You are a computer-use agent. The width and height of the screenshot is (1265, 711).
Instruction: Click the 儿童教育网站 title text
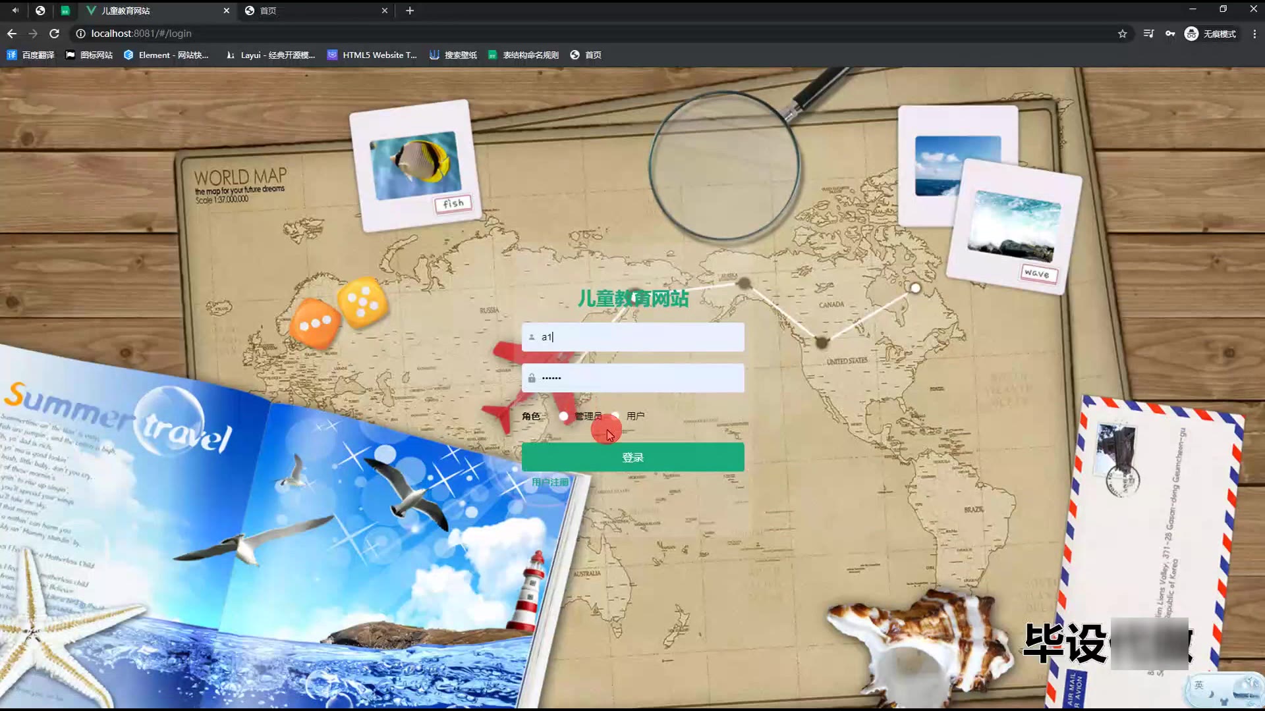[633, 299]
